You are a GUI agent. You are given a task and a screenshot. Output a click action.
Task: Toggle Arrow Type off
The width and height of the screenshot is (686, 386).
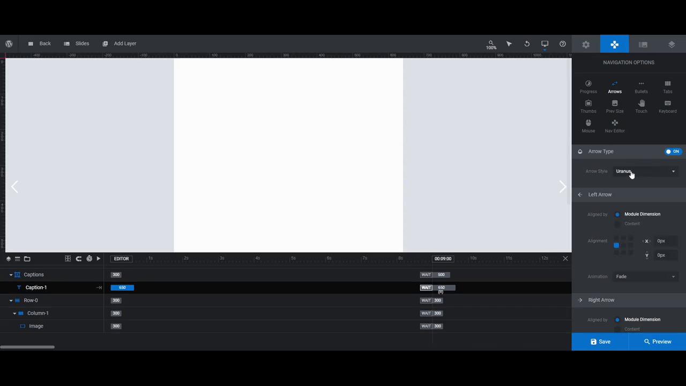pos(673,151)
